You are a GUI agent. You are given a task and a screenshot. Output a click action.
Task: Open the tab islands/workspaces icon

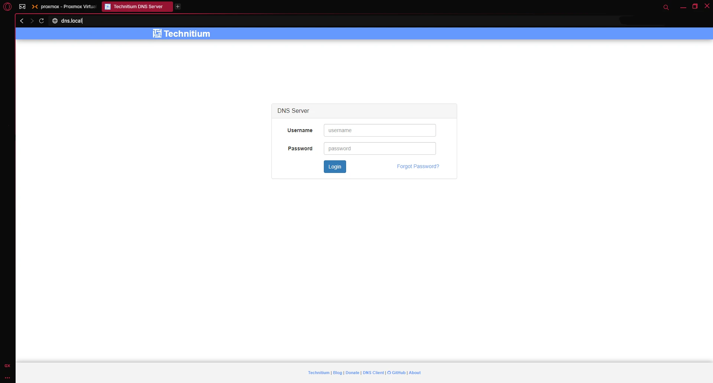pos(22,7)
